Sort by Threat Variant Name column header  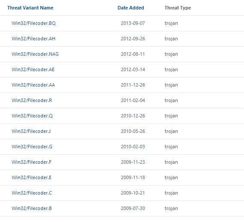point(30,8)
